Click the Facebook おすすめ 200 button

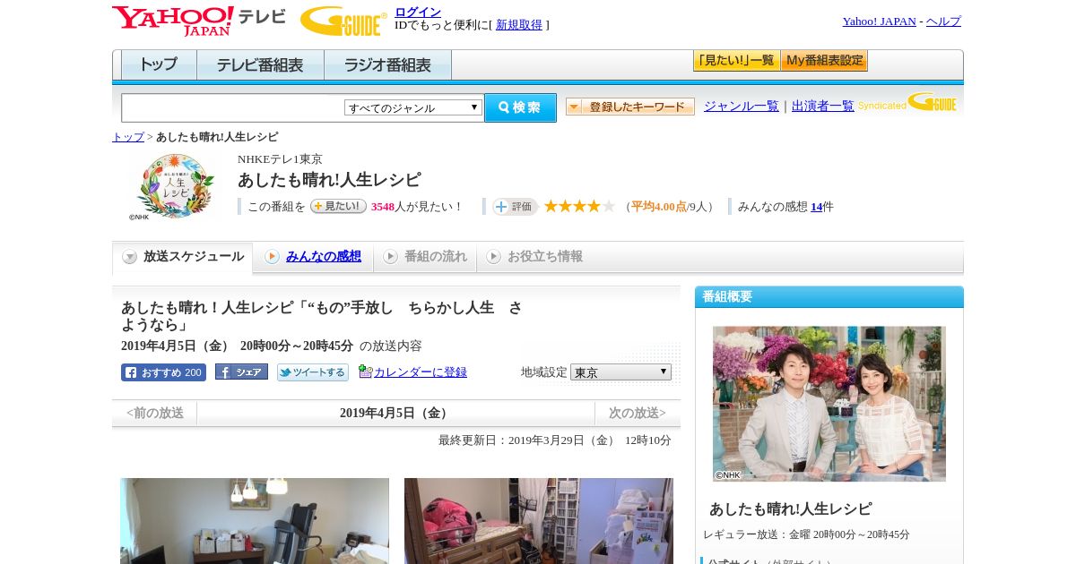pyautogui.click(x=163, y=372)
